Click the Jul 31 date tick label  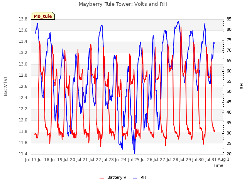(211, 160)
